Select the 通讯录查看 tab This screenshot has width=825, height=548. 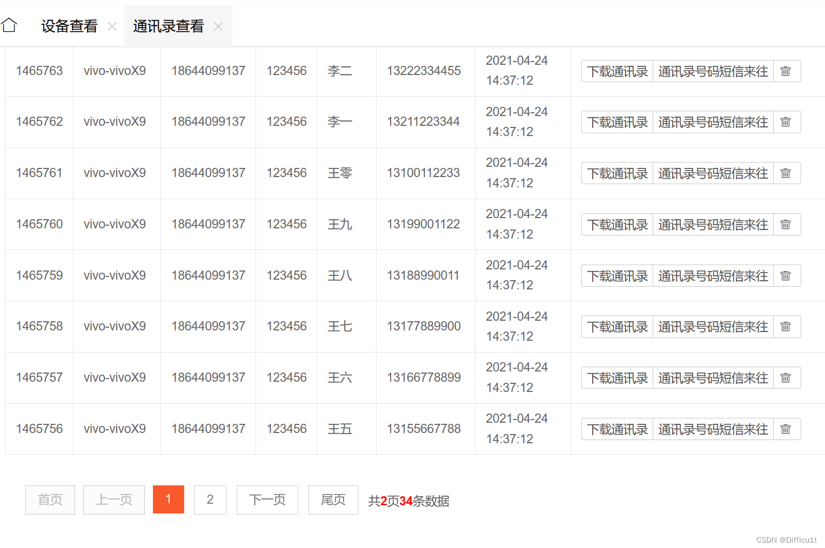click(x=168, y=26)
